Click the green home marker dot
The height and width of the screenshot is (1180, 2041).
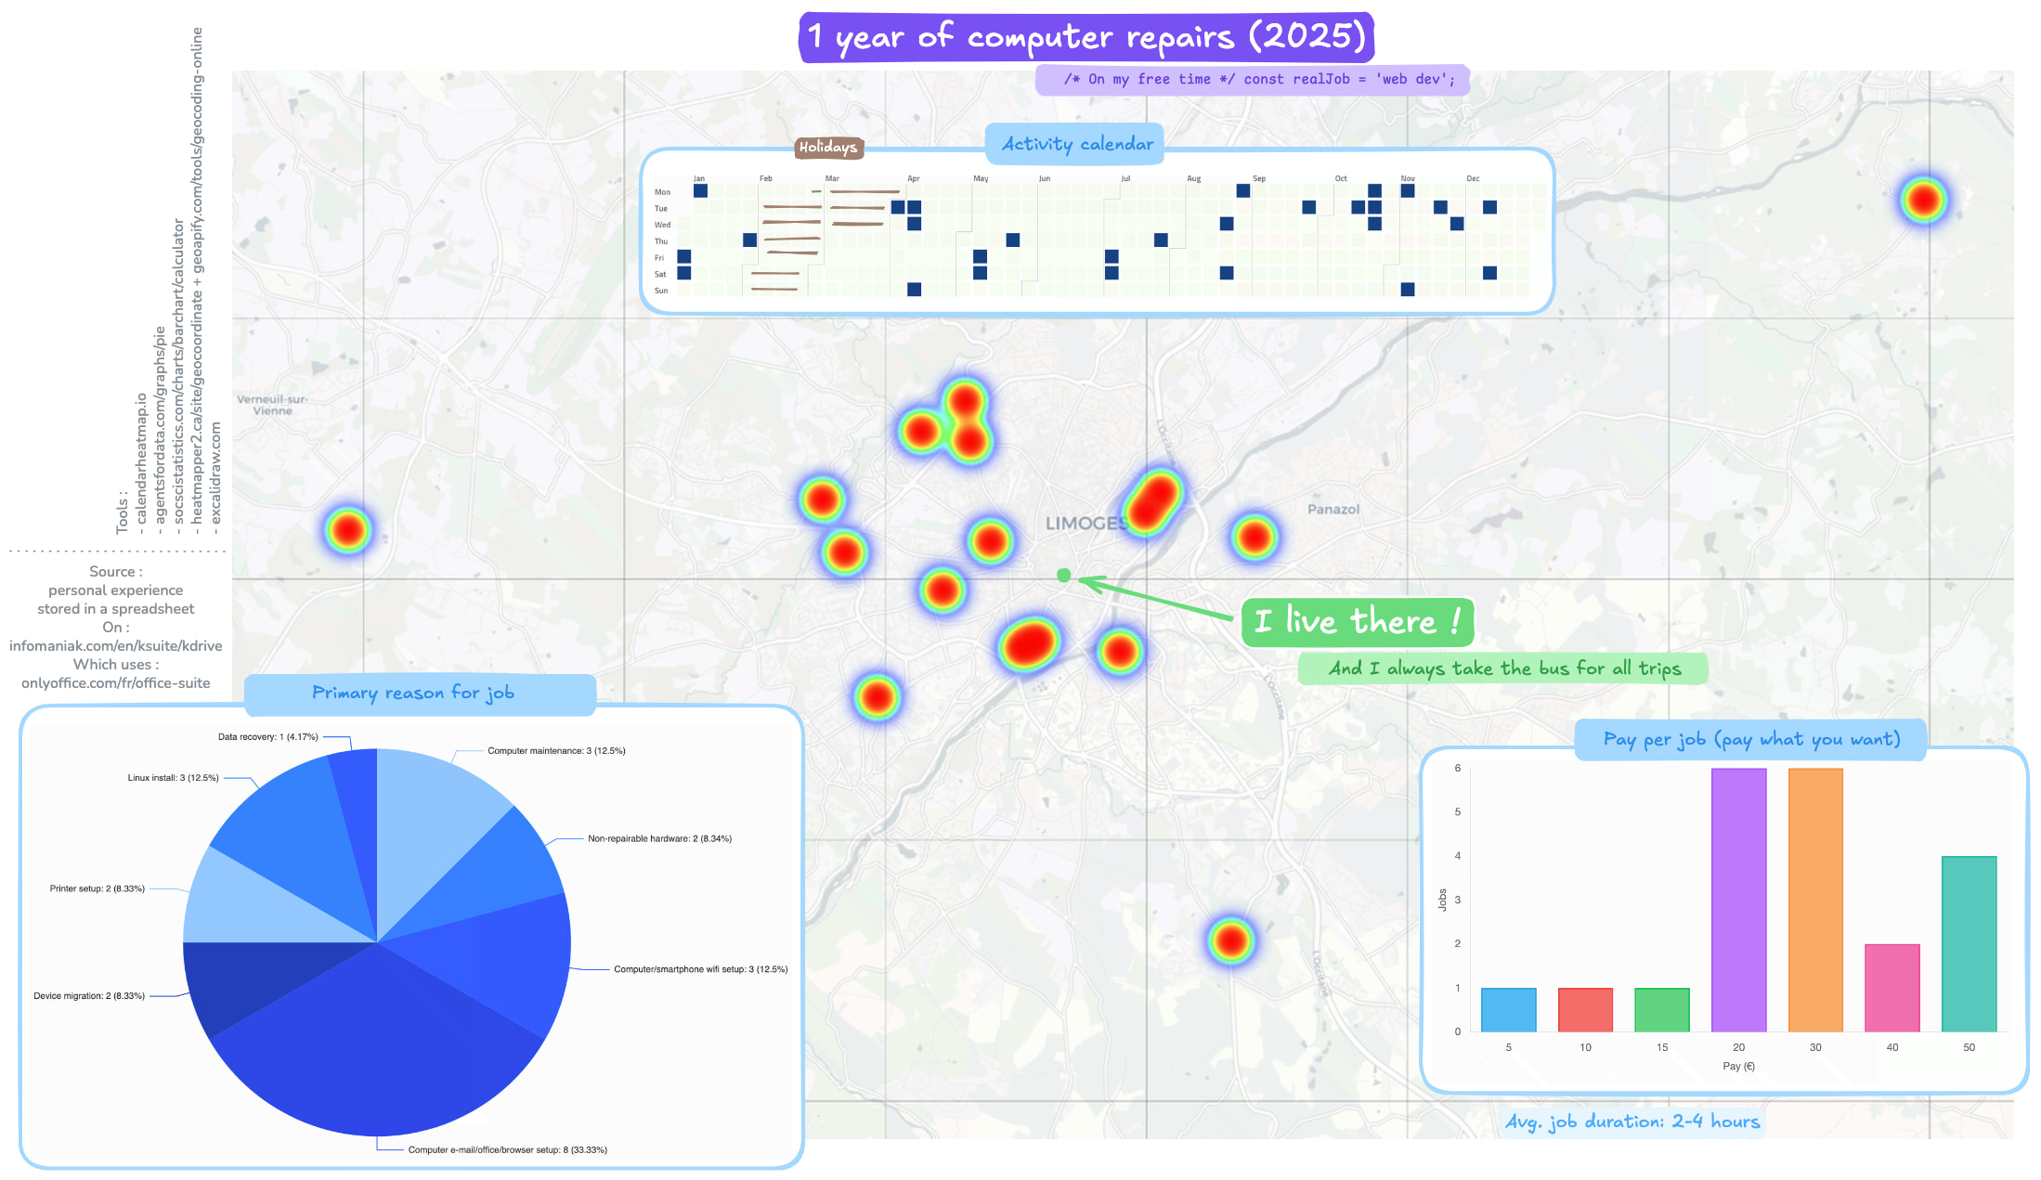click(x=1064, y=576)
